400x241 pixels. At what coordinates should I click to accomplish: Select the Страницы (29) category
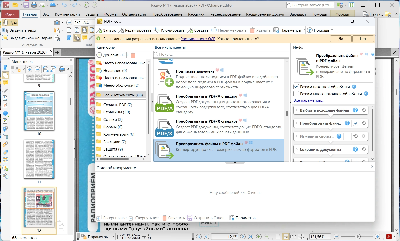117,112
